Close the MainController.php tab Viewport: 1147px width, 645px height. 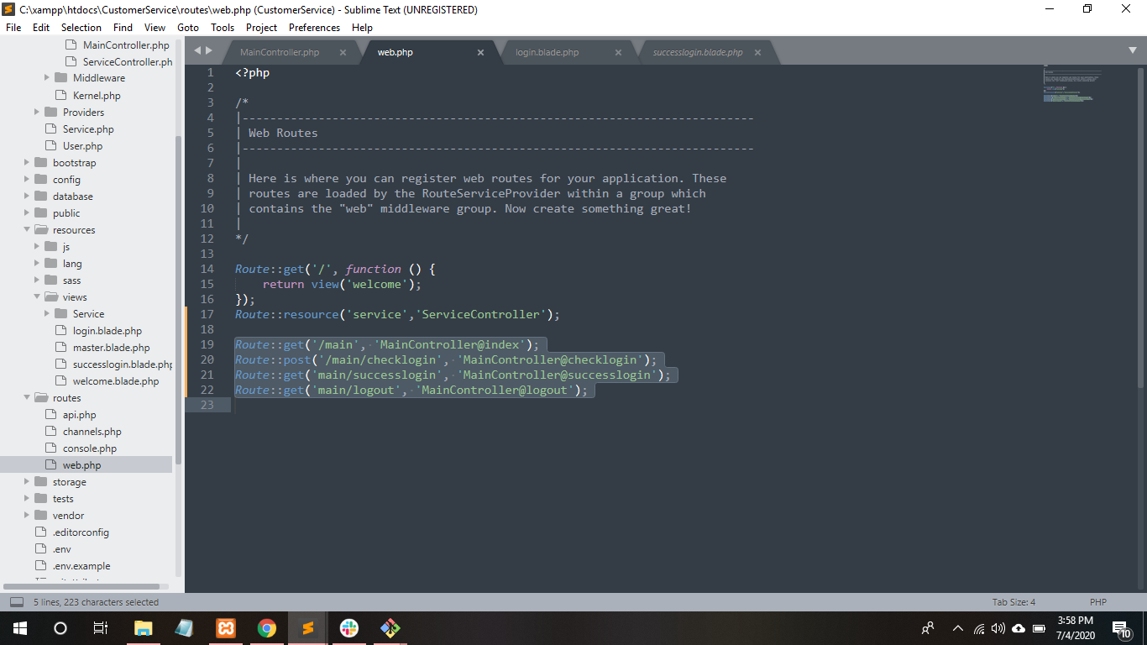coord(343,52)
